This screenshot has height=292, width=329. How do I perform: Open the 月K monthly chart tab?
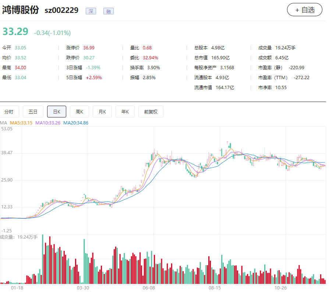click(102, 112)
